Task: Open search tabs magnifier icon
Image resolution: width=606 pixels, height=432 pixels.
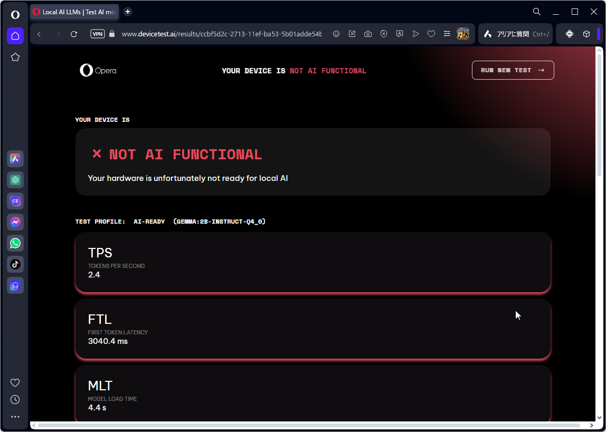Action: (536, 12)
